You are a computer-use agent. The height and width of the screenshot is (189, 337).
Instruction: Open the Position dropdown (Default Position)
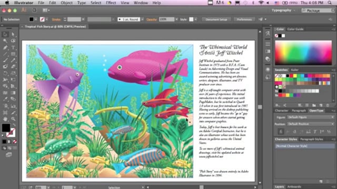pyautogui.click(x=311, y=124)
